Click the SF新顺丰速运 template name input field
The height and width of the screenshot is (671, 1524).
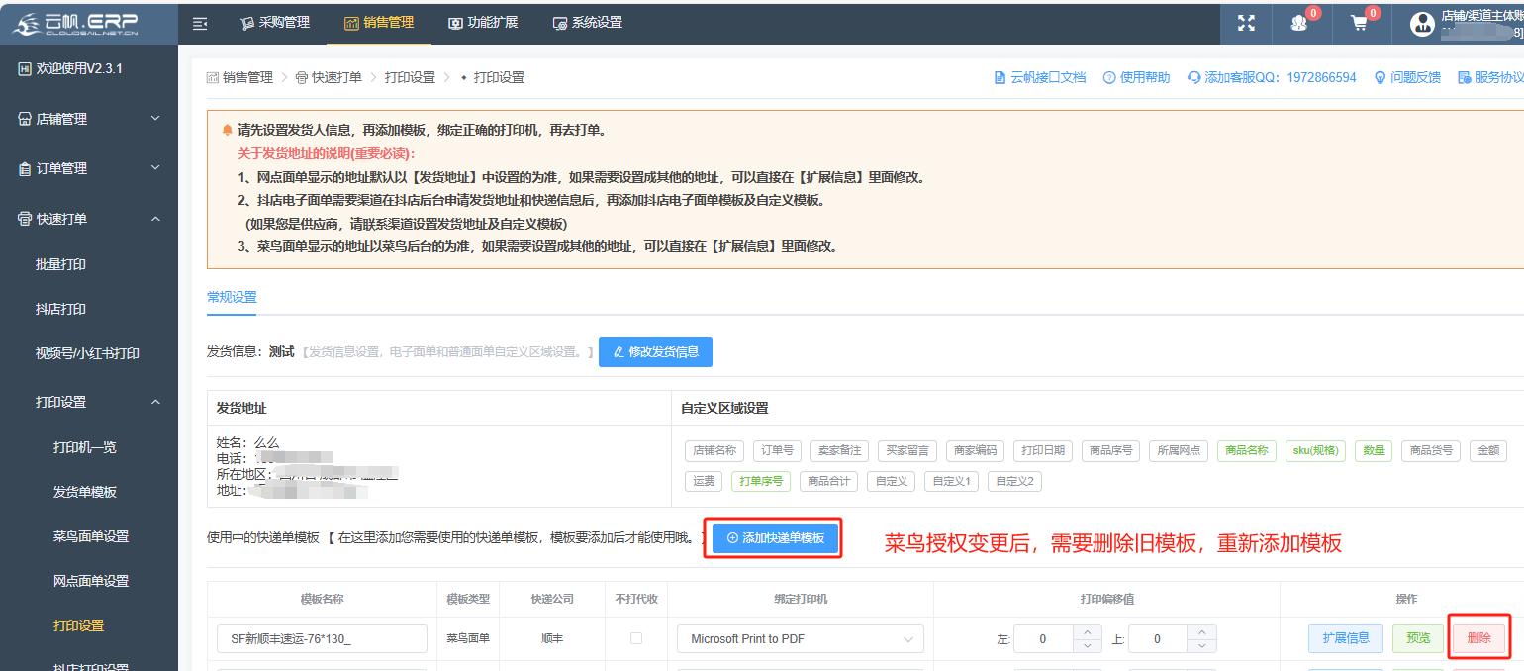point(322,638)
